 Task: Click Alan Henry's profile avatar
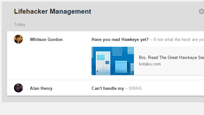[x=18, y=88]
